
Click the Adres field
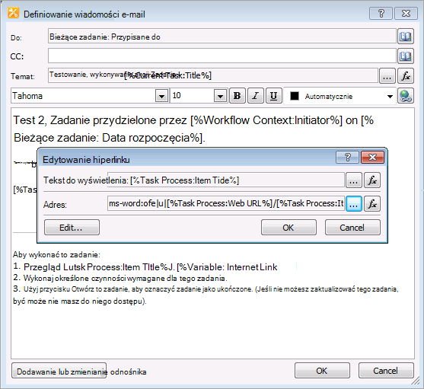point(226,203)
